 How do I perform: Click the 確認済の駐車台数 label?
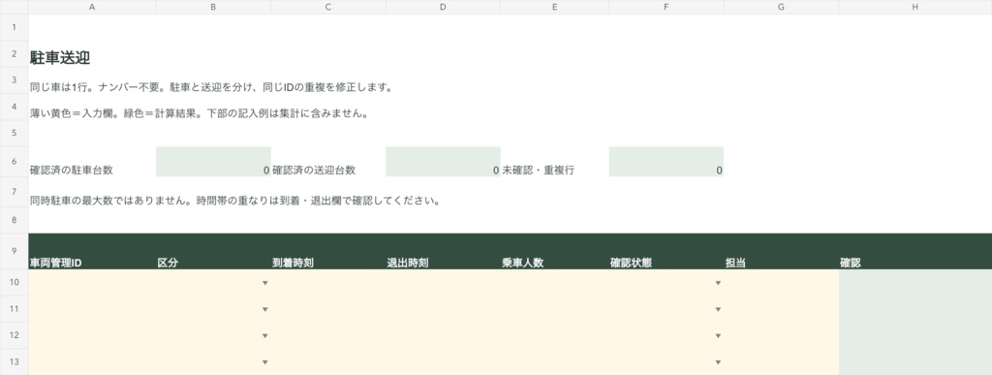tap(72, 171)
